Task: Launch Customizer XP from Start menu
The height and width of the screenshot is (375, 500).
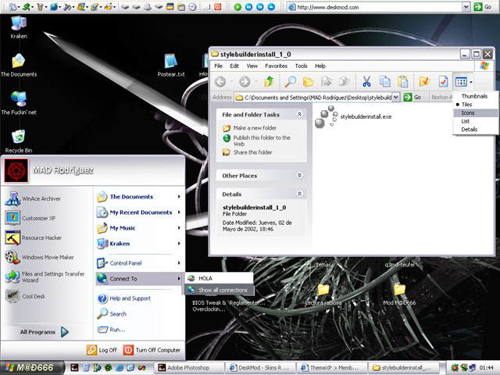Action: [30, 218]
